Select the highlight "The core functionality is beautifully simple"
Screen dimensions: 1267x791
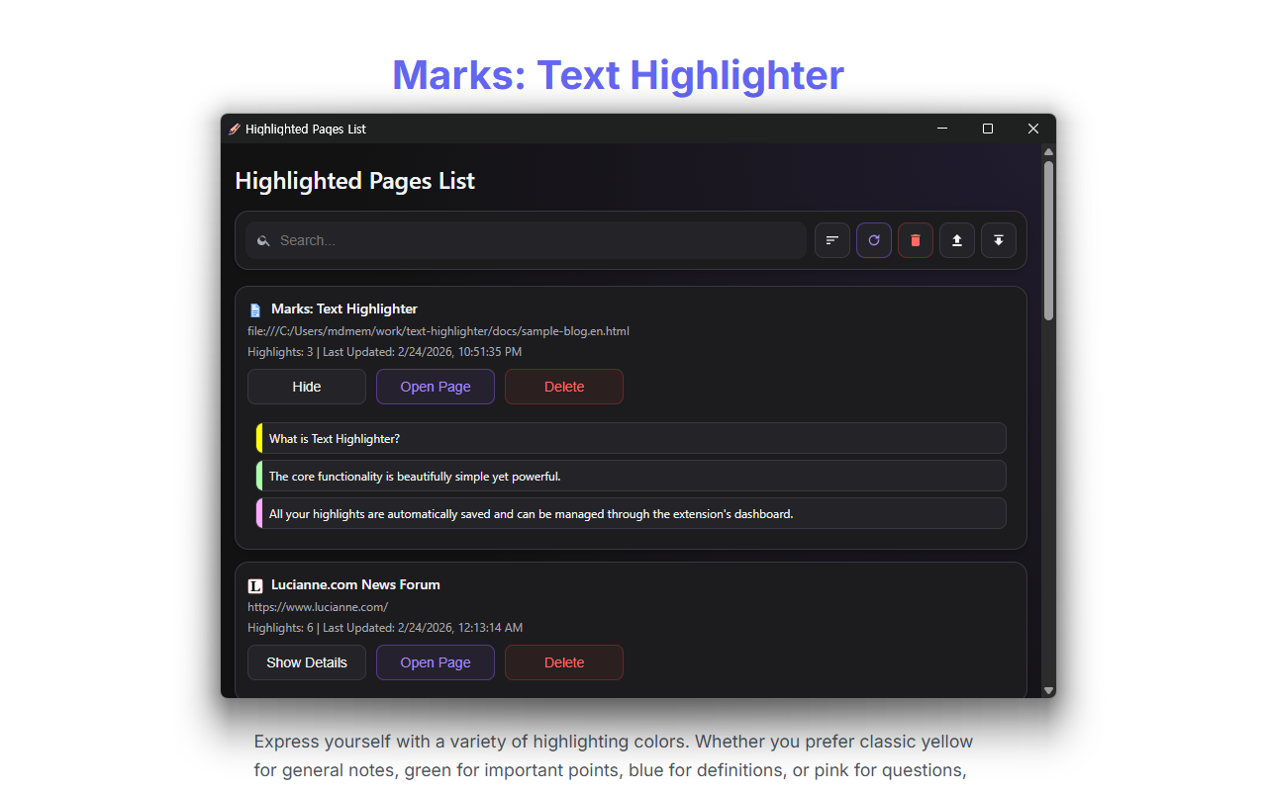pyautogui.click(x=631, y=476)
